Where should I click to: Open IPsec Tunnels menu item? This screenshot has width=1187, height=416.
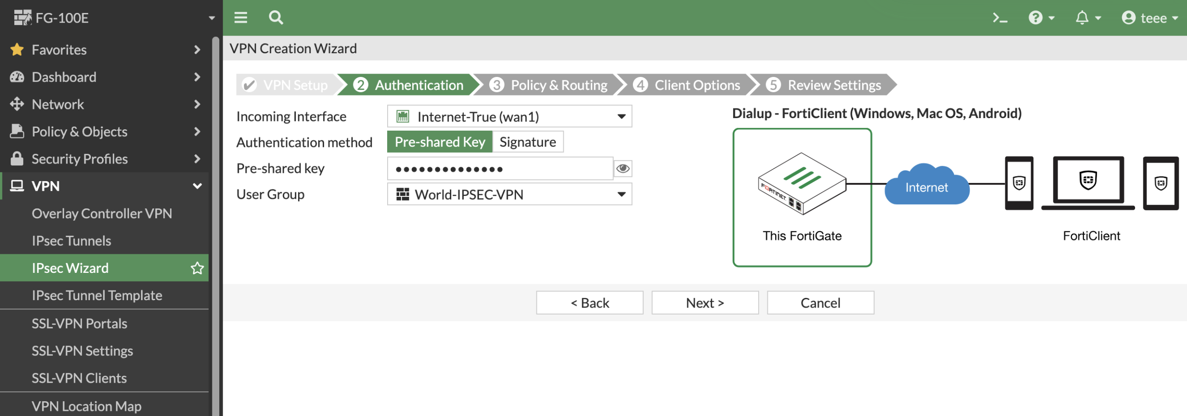(x=71, y=241)
